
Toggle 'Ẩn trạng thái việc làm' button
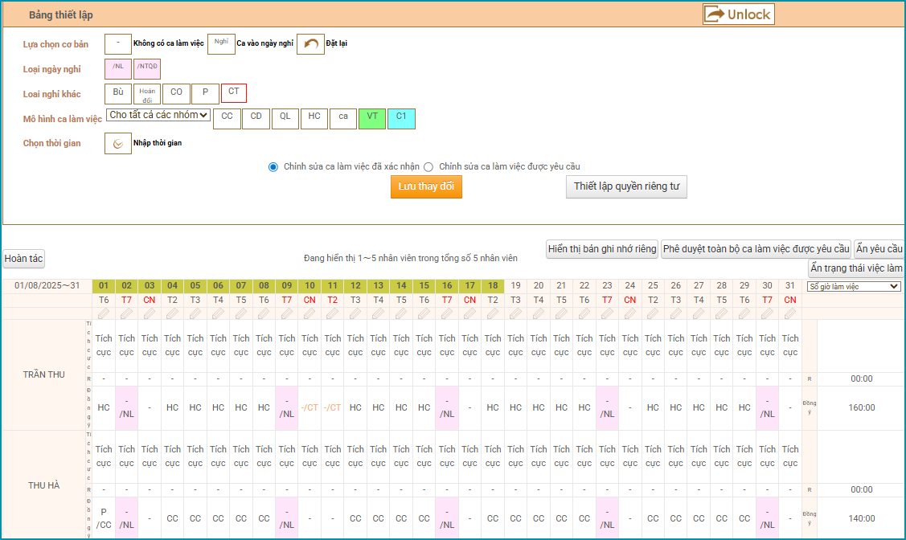point(856,268)
